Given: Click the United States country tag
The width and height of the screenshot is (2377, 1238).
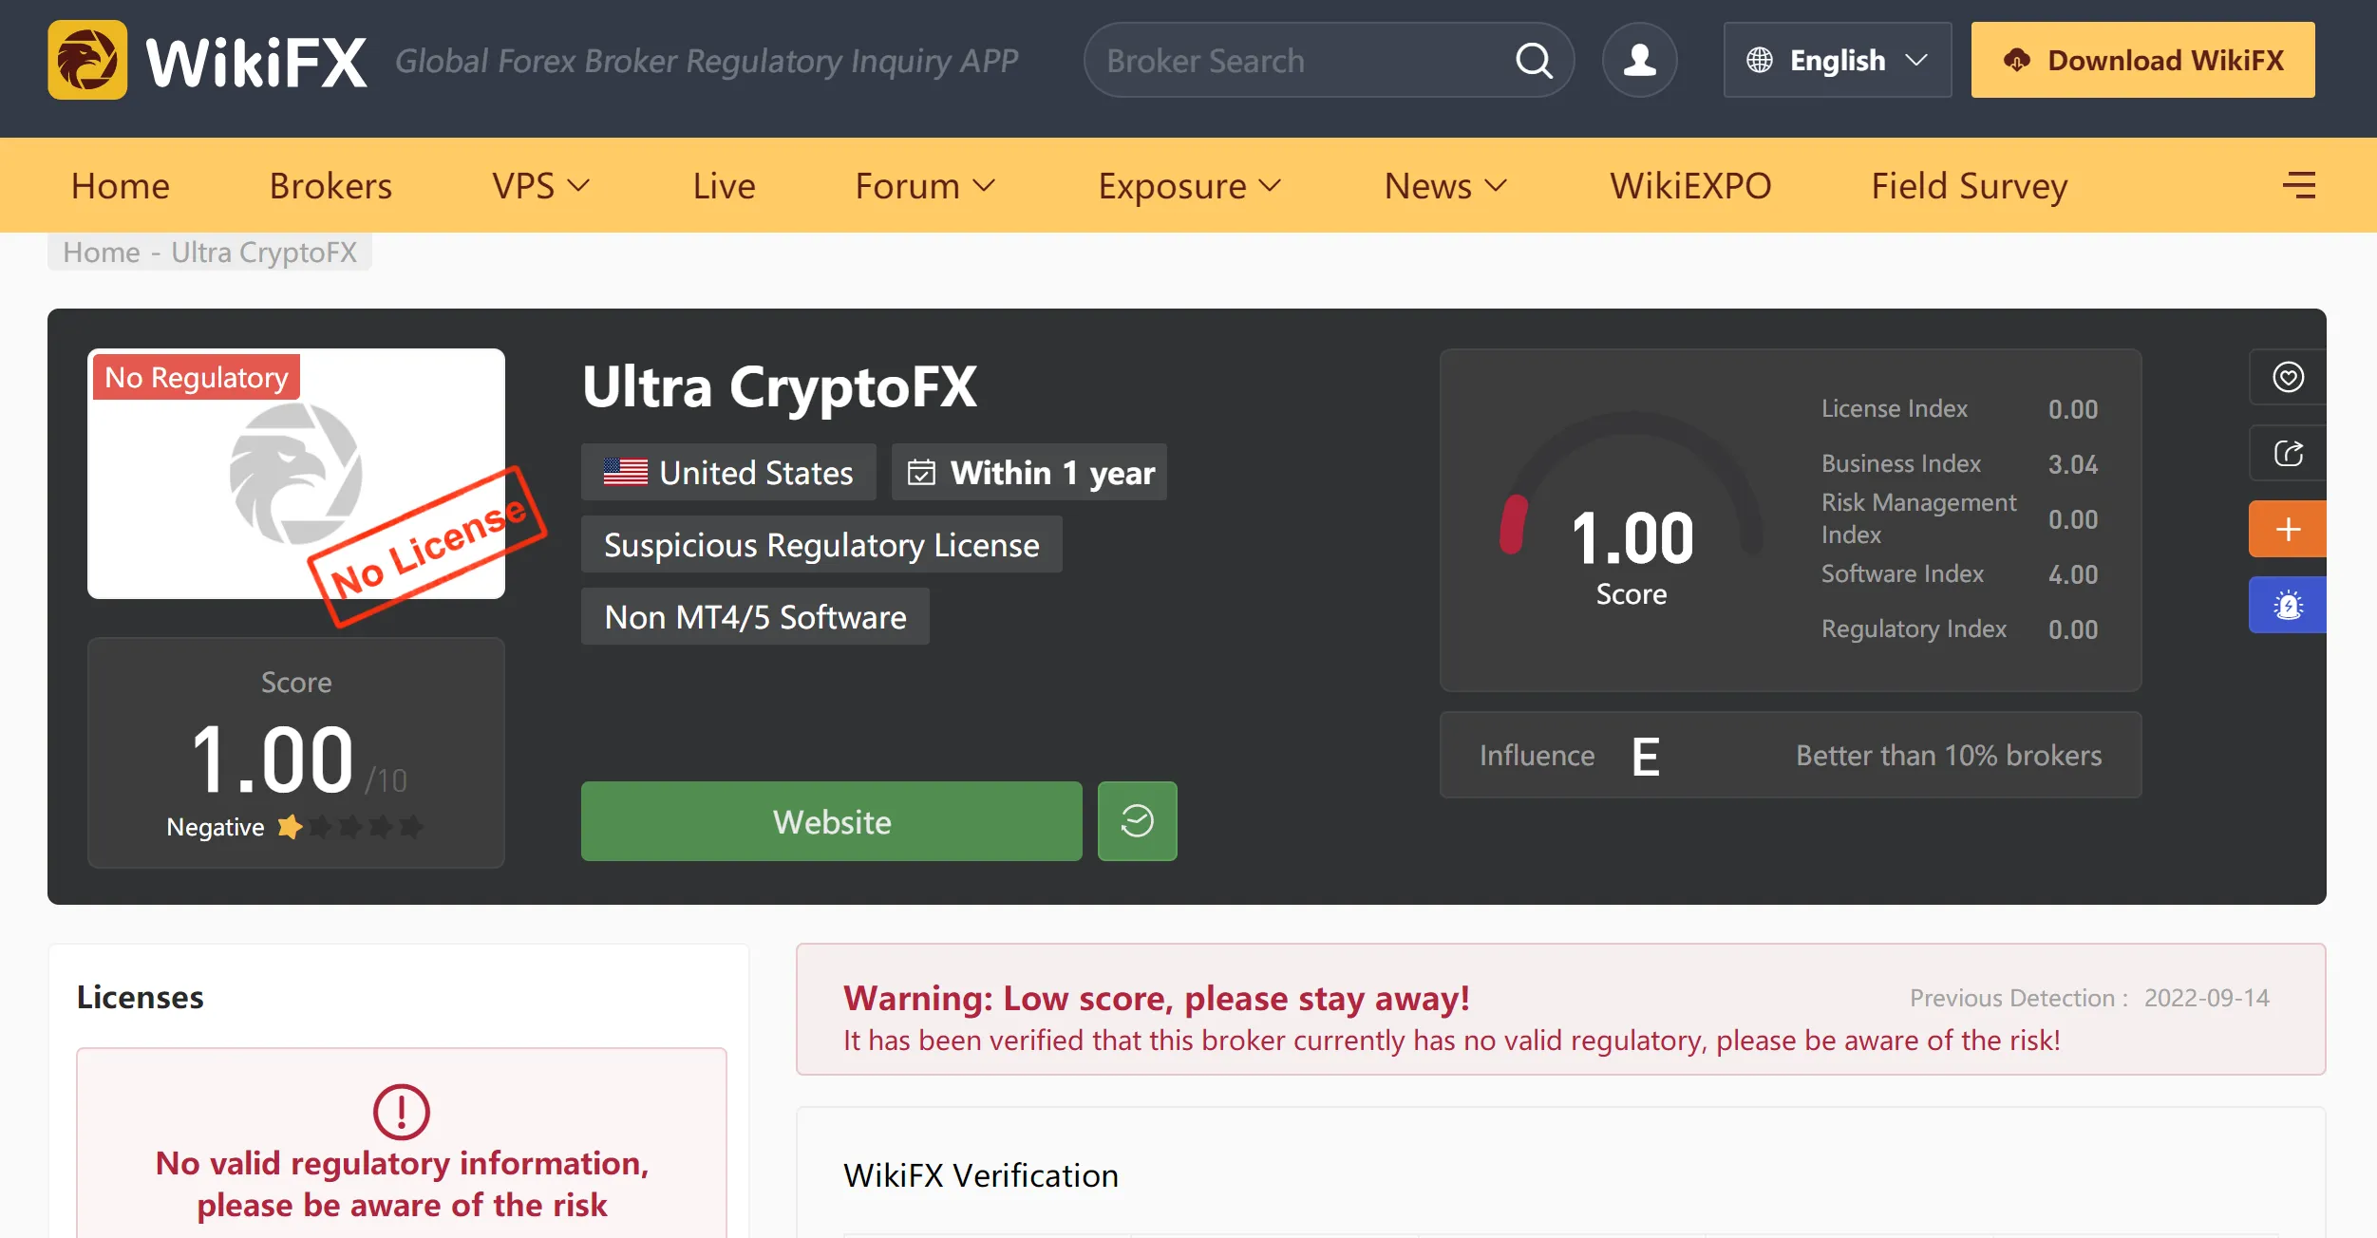Looking at the screenshot, I should tap(728, 472).
